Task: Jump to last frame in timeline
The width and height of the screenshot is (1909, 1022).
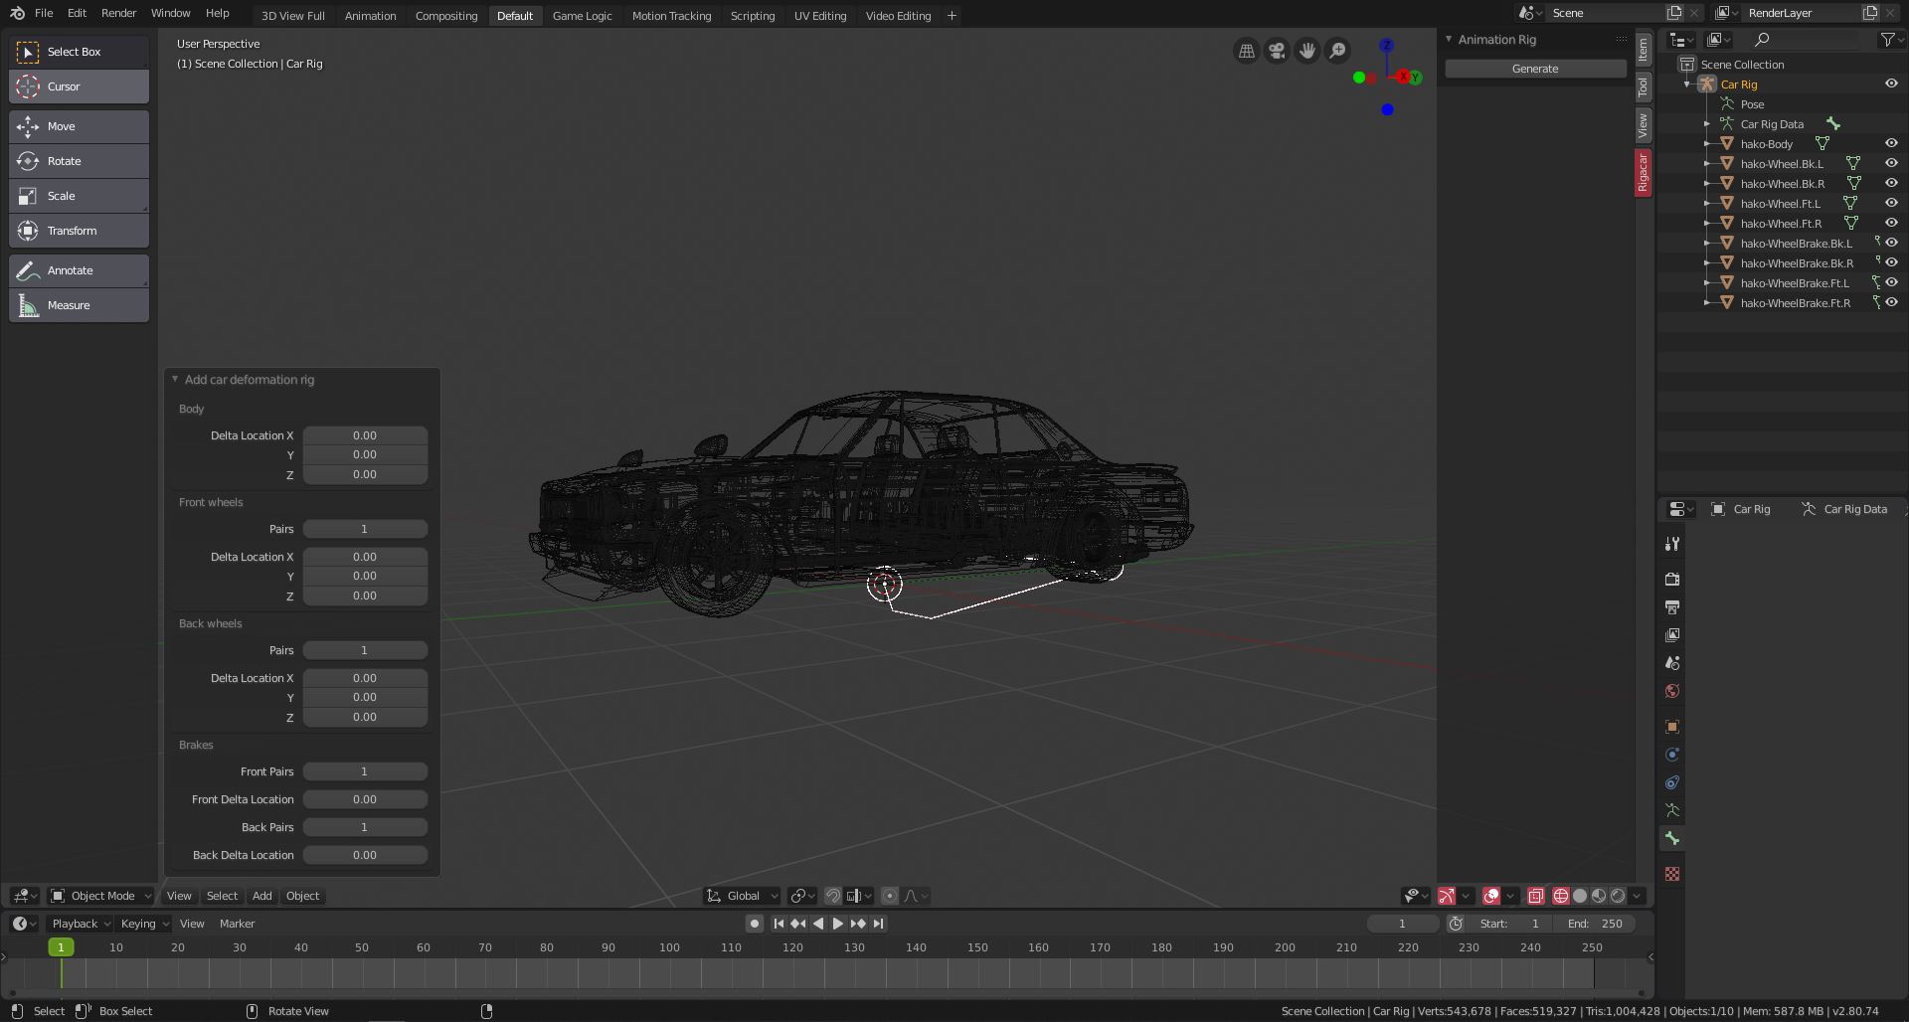Action: (877, 923)
